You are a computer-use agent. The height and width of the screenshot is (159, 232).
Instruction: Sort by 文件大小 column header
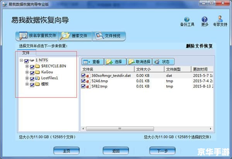(149, 69)
